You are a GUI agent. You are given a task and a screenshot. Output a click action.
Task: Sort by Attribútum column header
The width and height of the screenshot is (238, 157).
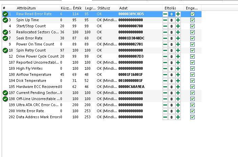[x=38, y=8]
